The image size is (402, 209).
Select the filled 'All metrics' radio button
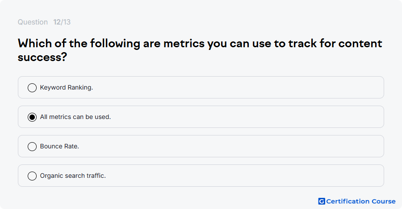click(x=32, y=117)
